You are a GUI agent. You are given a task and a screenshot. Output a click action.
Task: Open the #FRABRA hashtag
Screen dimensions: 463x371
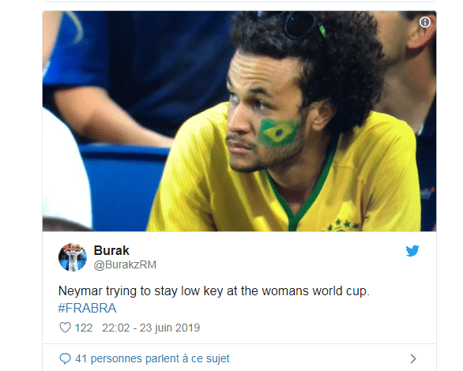tap(87, 308)
